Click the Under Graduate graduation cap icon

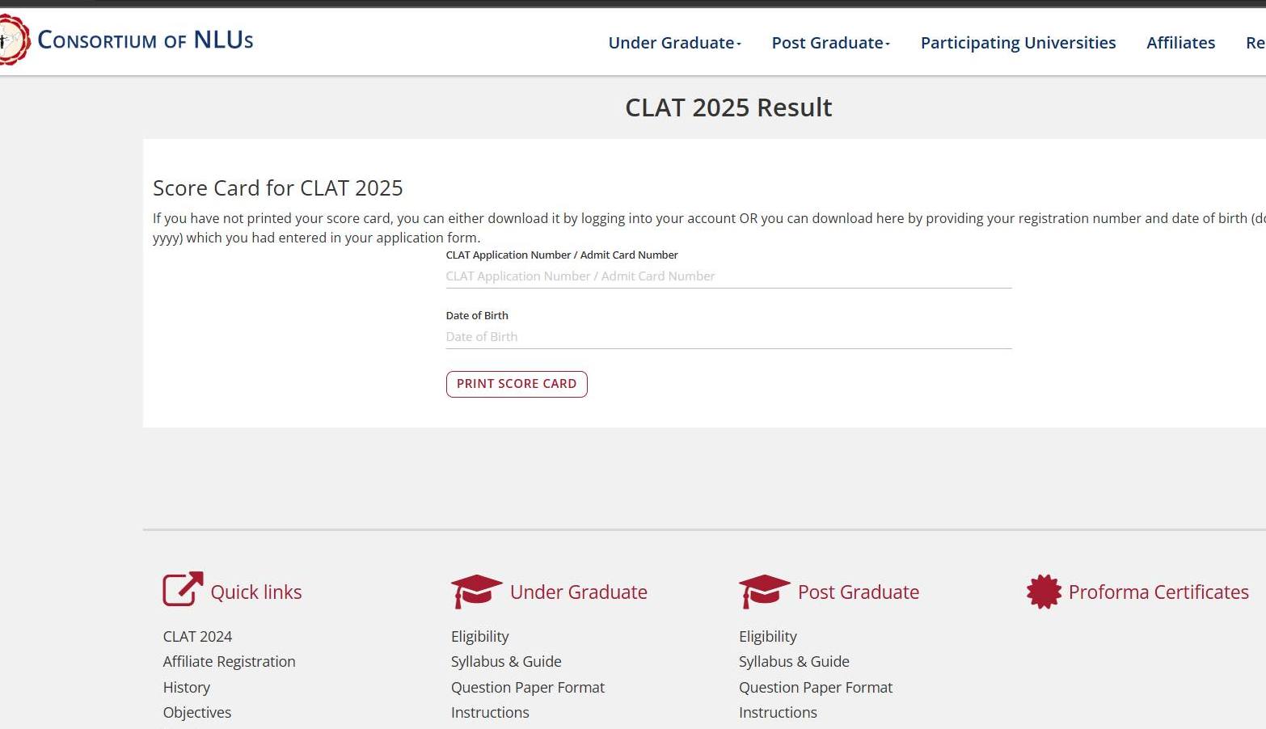[476, 591]
